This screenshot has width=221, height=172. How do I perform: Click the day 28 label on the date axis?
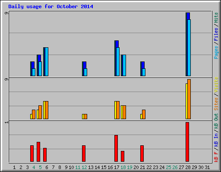(188, 167)
